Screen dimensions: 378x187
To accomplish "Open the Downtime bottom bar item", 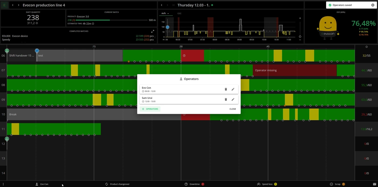I will tap(194, 184).
